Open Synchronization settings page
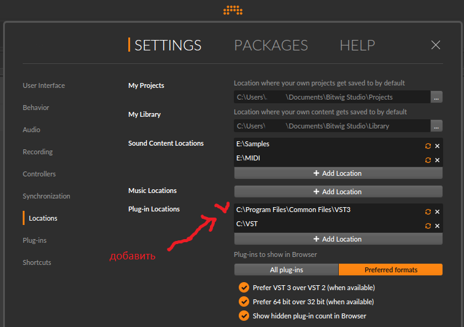This screenshot has width=464, height=327. pos(47,196)
